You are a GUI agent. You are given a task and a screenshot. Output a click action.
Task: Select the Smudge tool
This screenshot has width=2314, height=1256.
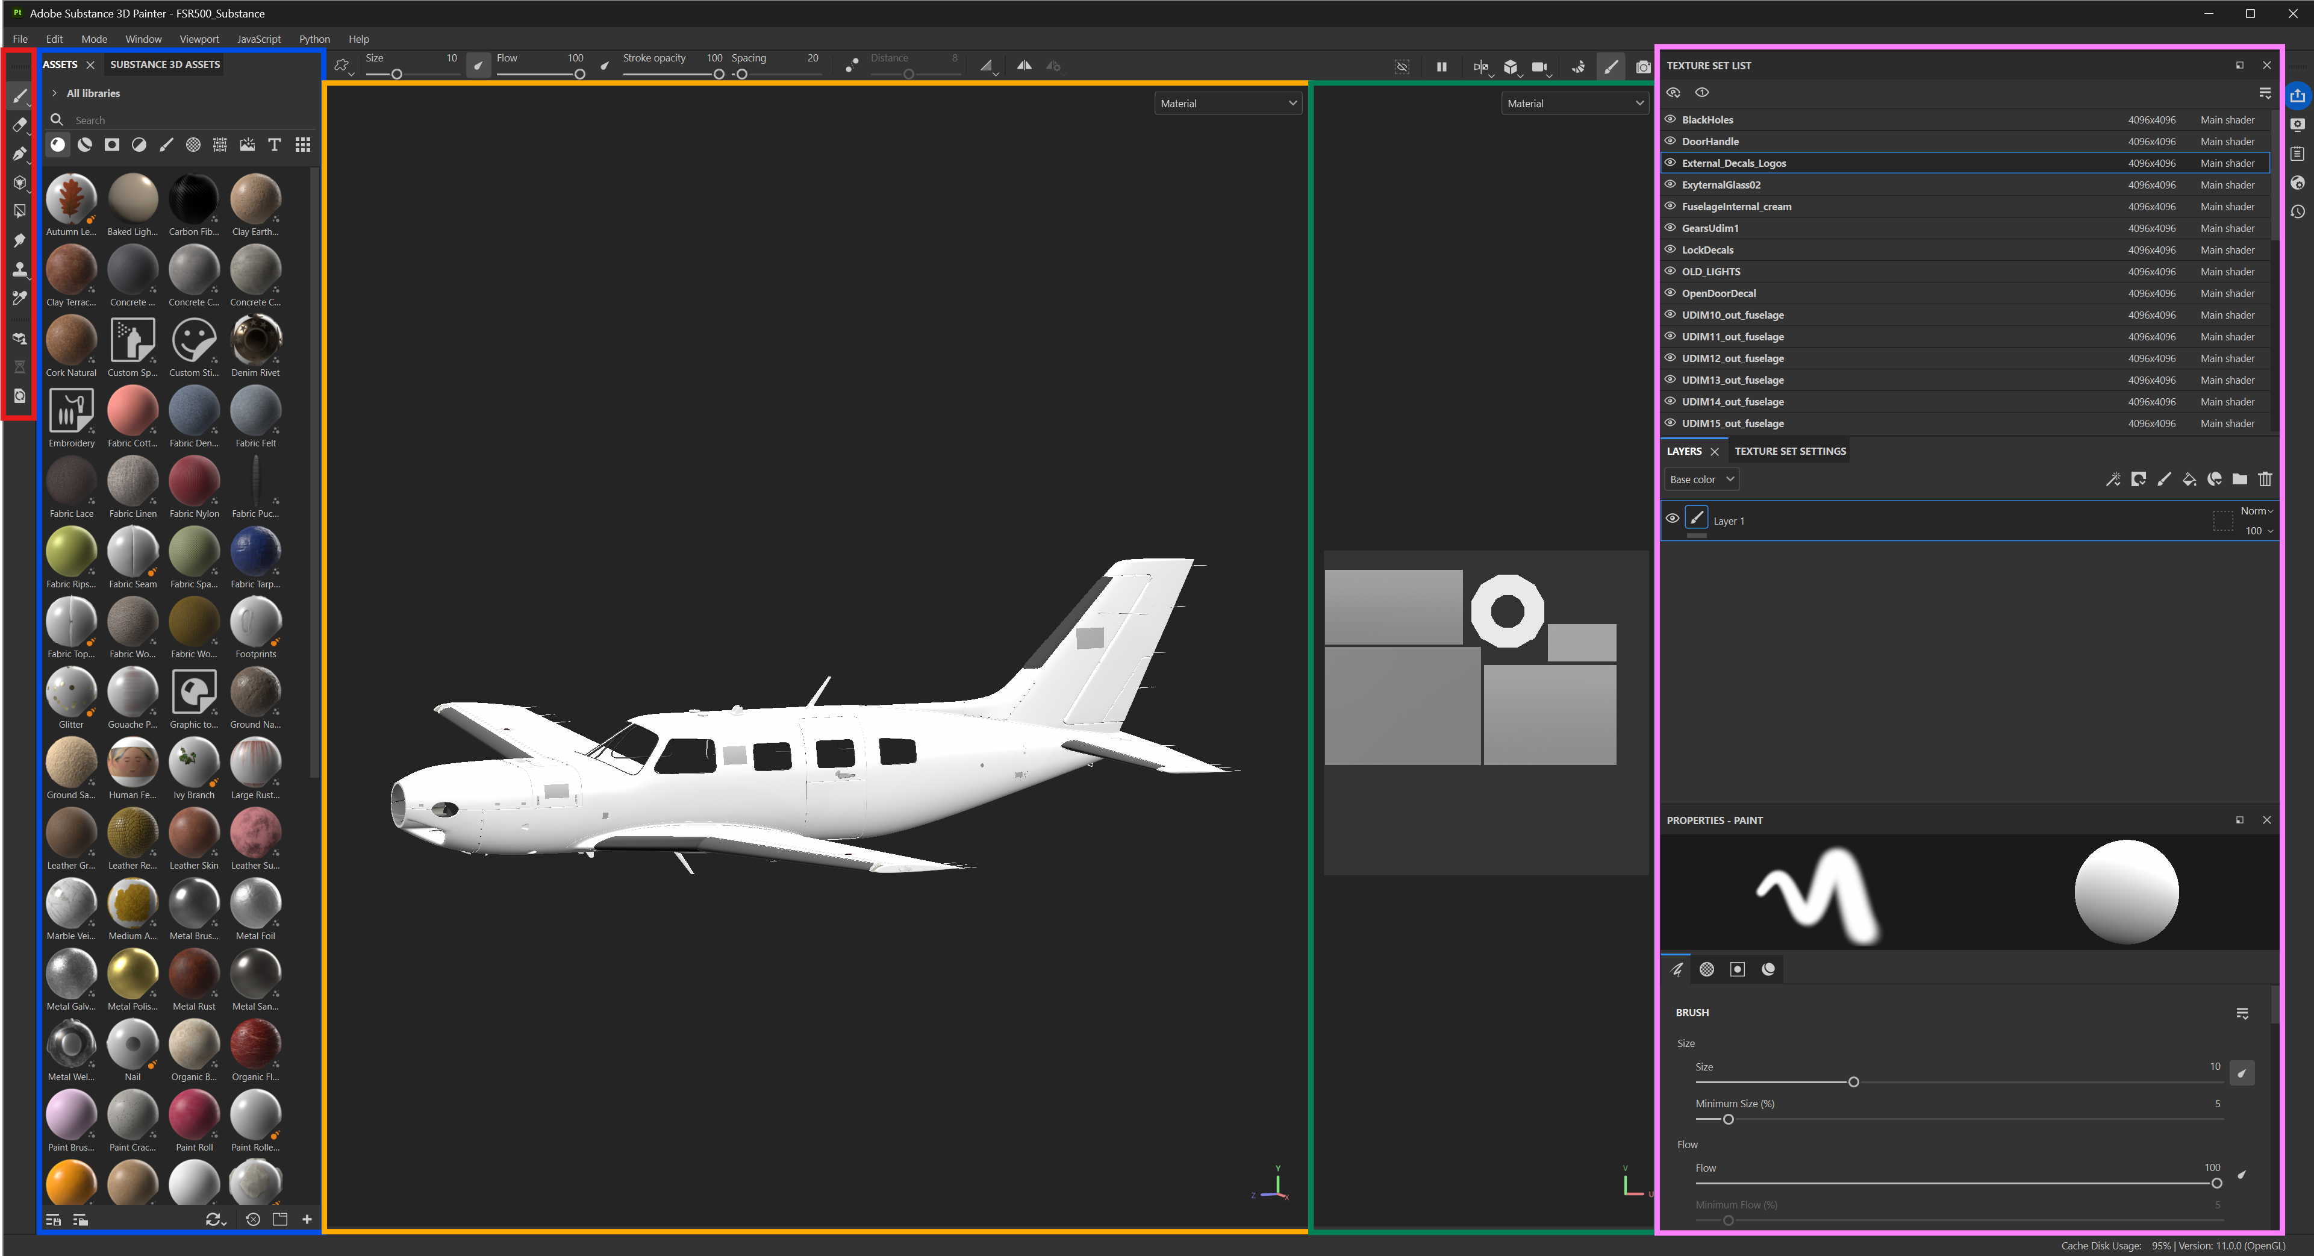click(x=19, y=240)
